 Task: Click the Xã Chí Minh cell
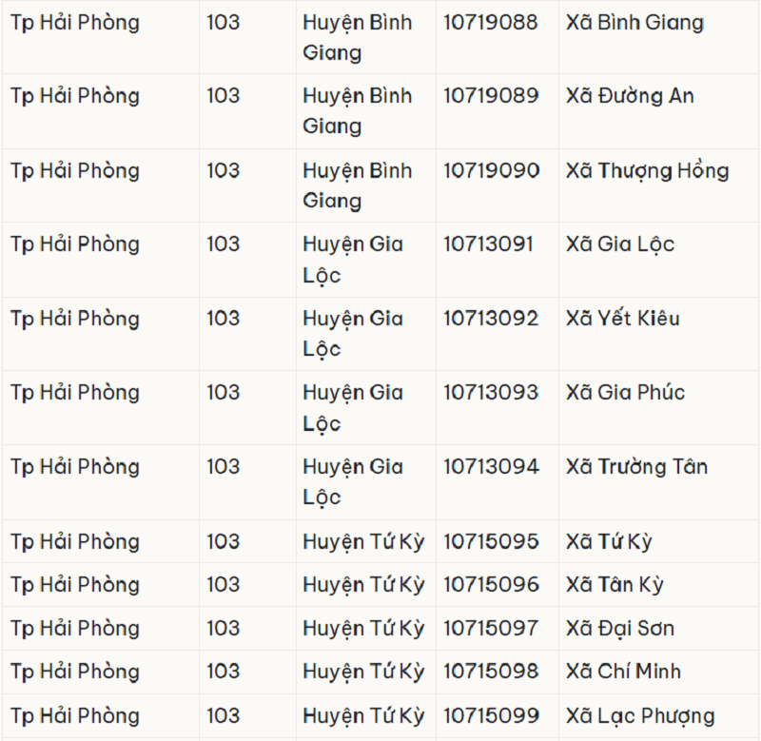[x=658, y=673]
